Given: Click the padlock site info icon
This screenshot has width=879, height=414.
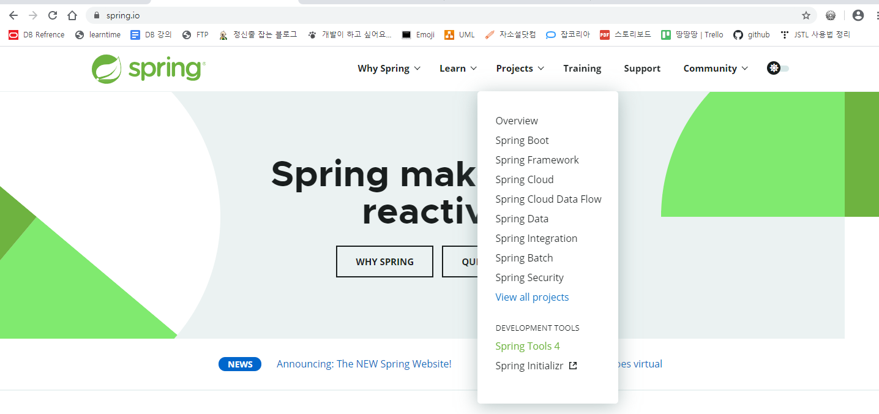Looking at the screenshot, I should pyautogui.click(x=96, y=15).
